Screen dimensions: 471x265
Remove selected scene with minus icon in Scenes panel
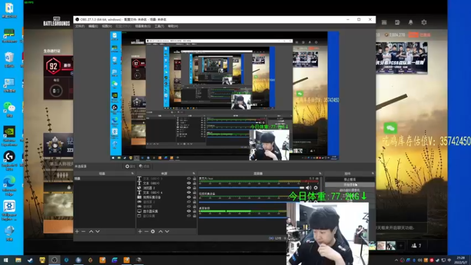click(84, 231)
